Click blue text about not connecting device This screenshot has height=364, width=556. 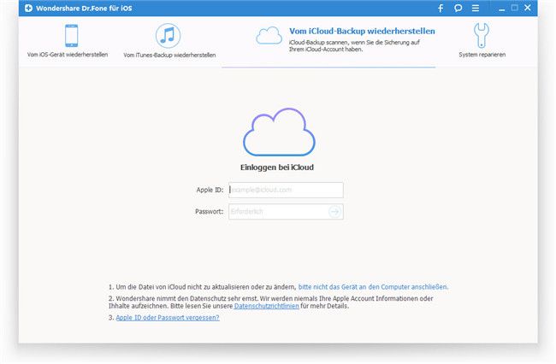point(373,287)
